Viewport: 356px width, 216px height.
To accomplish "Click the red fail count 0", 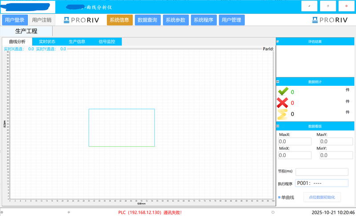I will point(292,103).
